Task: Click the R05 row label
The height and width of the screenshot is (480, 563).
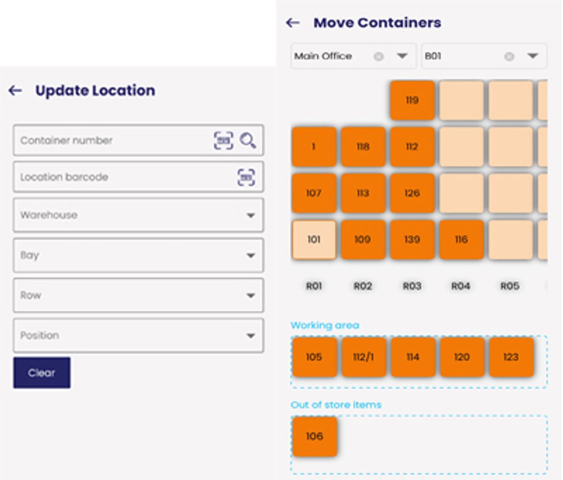Action: coord(510,286)
